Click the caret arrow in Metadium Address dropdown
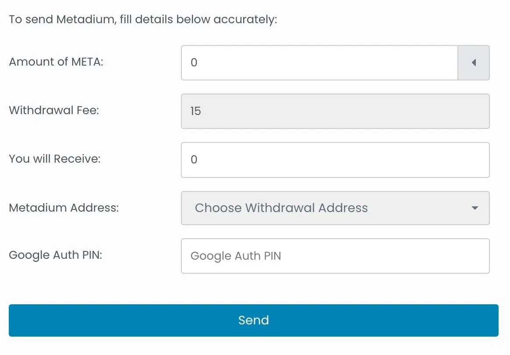Viewport: 510px width, 355px height. point(475,208)
